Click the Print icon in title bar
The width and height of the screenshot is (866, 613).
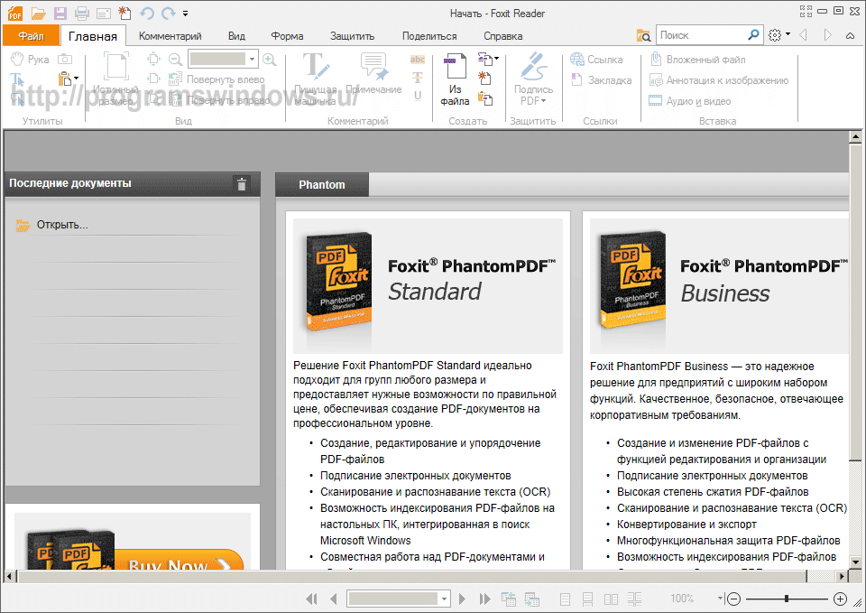[x=82, y=13]
